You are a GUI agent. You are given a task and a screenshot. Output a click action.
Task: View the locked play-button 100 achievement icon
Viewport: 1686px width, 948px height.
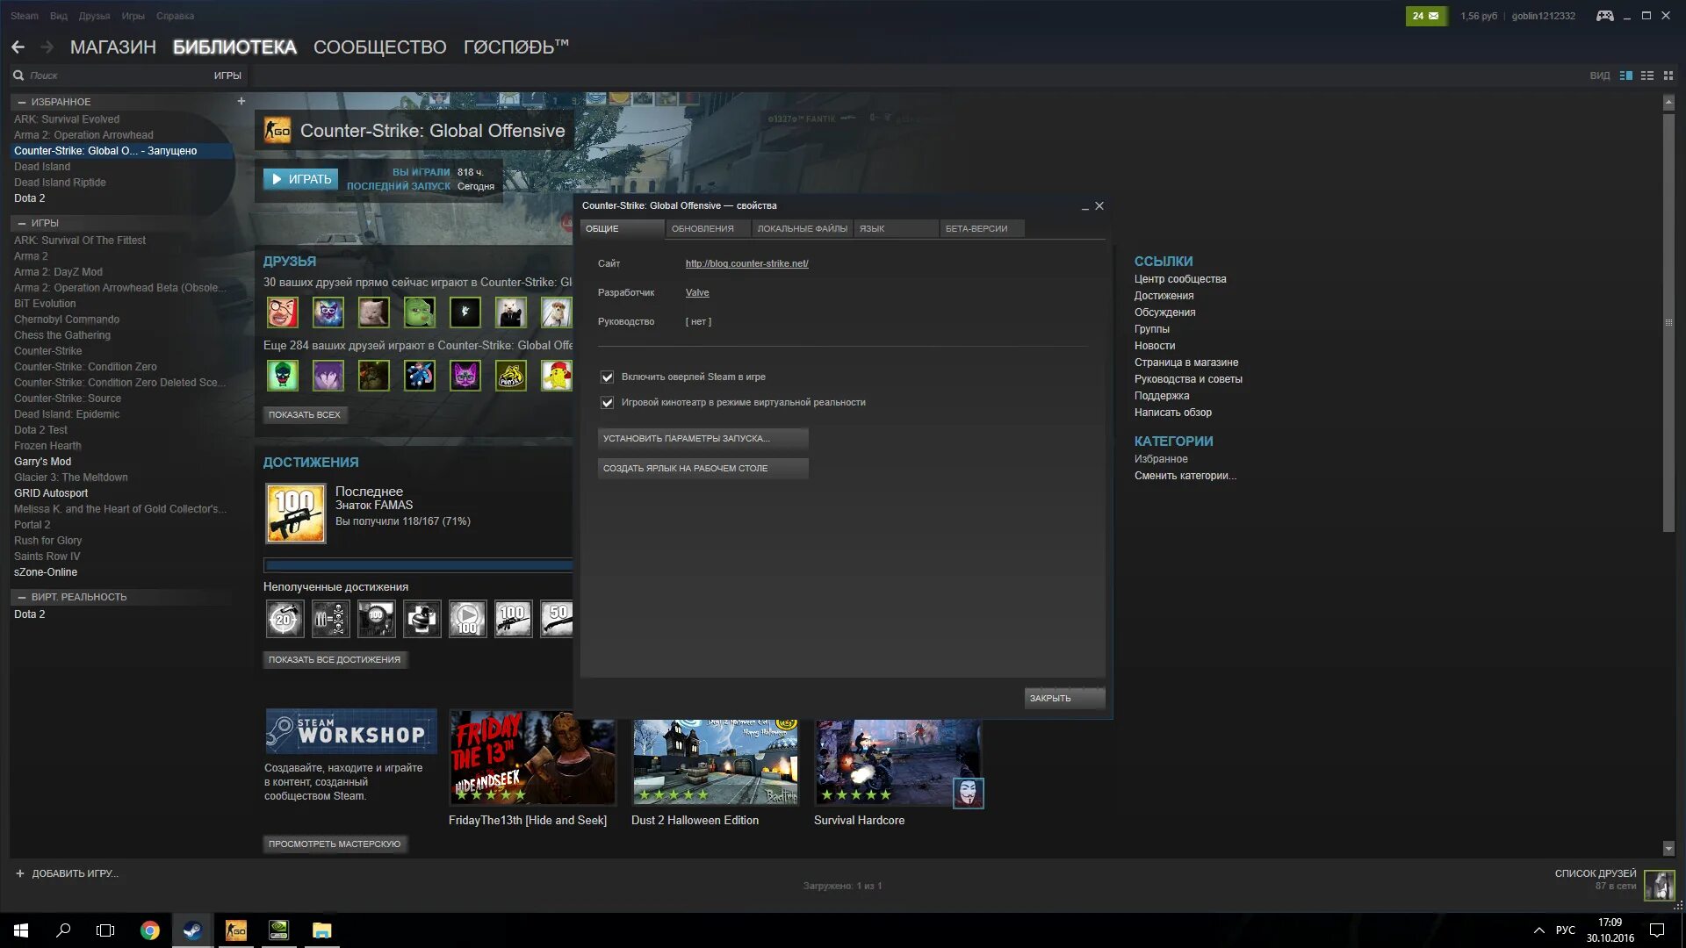[467, 619]
